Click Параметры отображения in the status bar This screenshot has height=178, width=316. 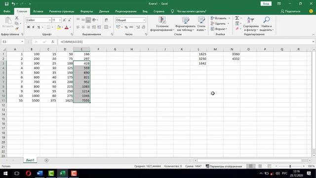(224, 166)
